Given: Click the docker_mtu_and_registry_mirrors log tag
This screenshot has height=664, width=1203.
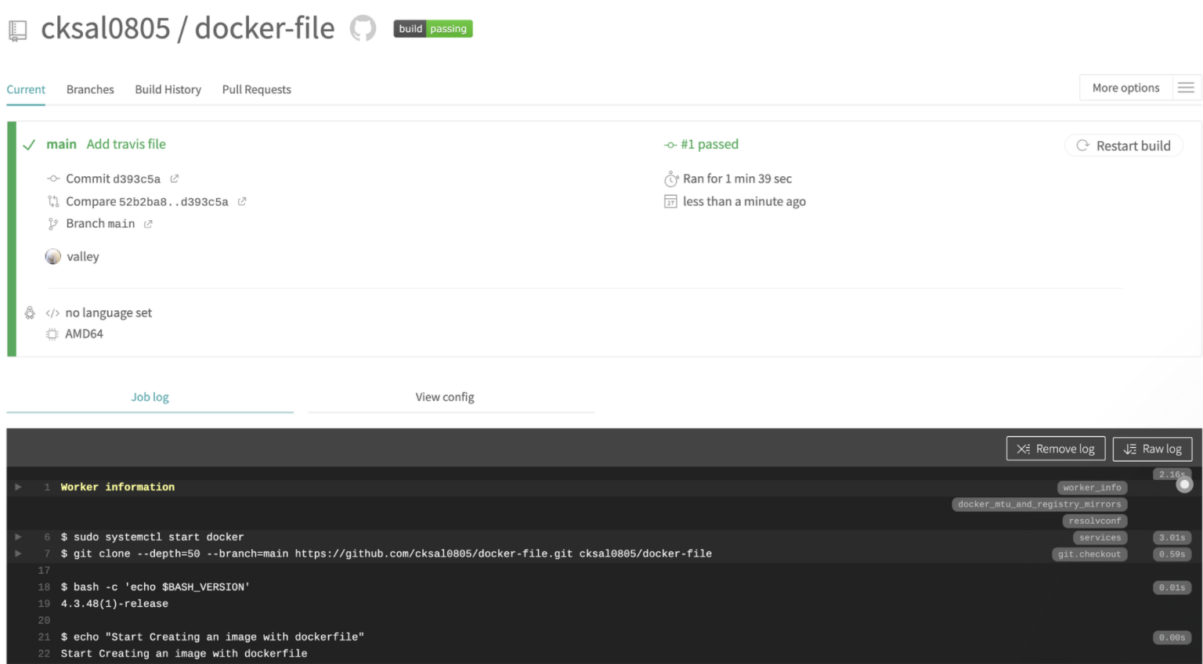Looking at the screenshot, I should (x=1039, y=504).
